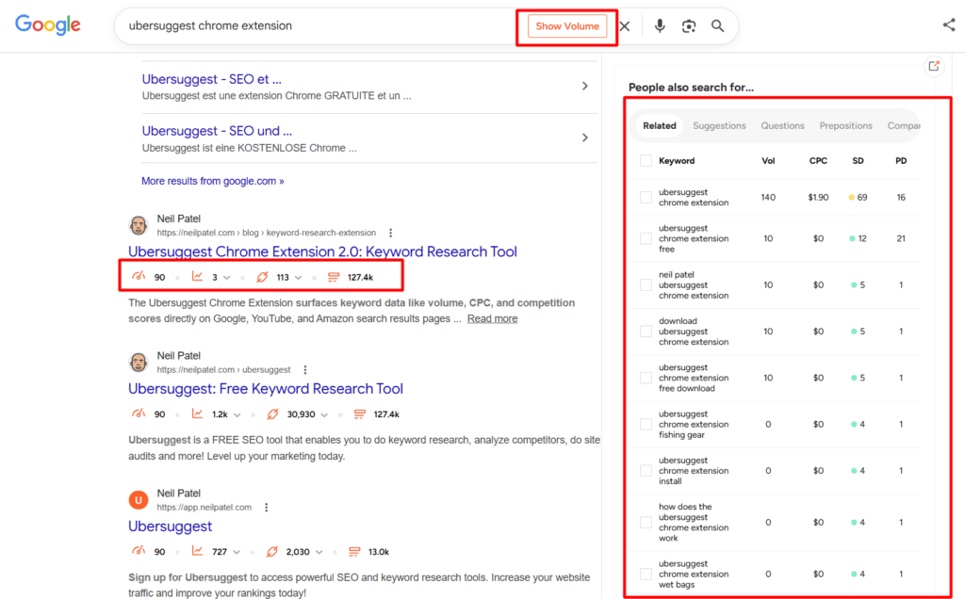Click backlinks icon next to value 113
The width and height of the screenshot is (965, 599).
click(x=262, y=277)
